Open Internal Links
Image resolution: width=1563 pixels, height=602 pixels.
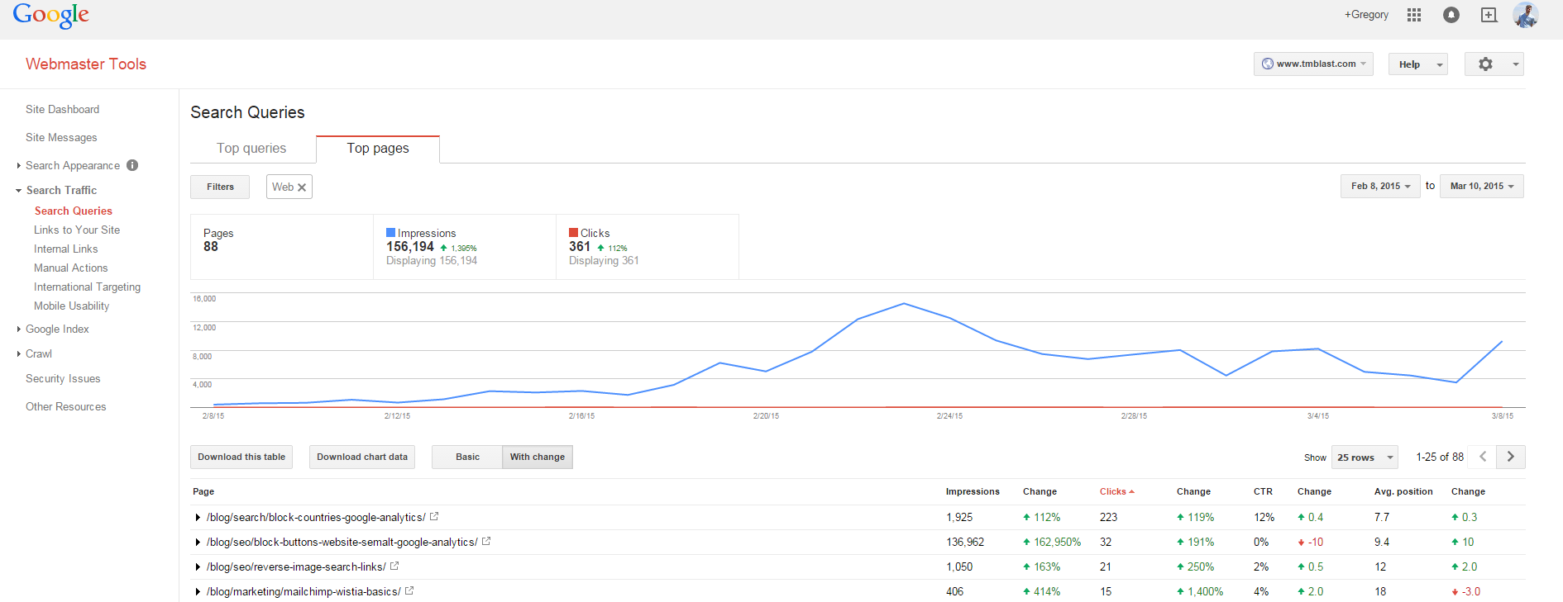tap(66, 249)
